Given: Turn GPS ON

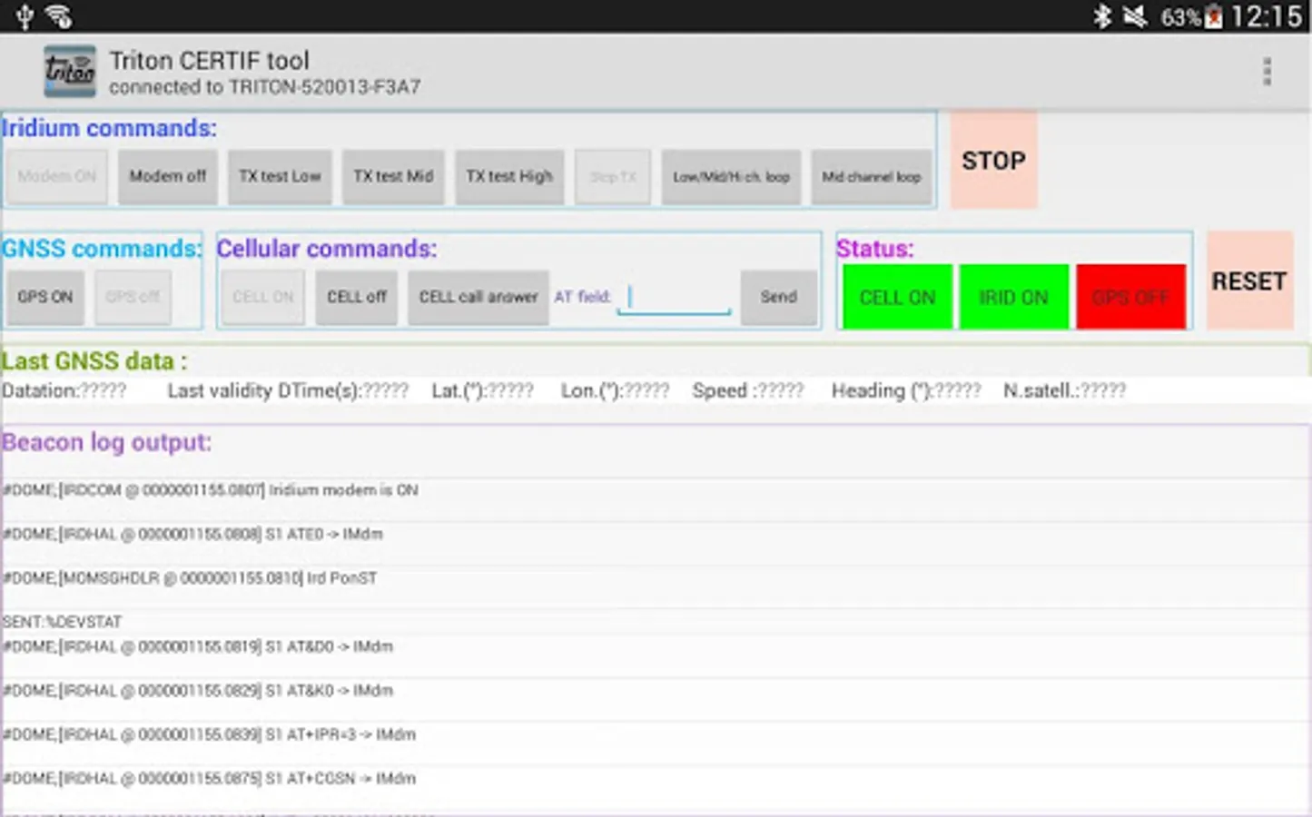Looking at the screenshot, I should 45,297.
